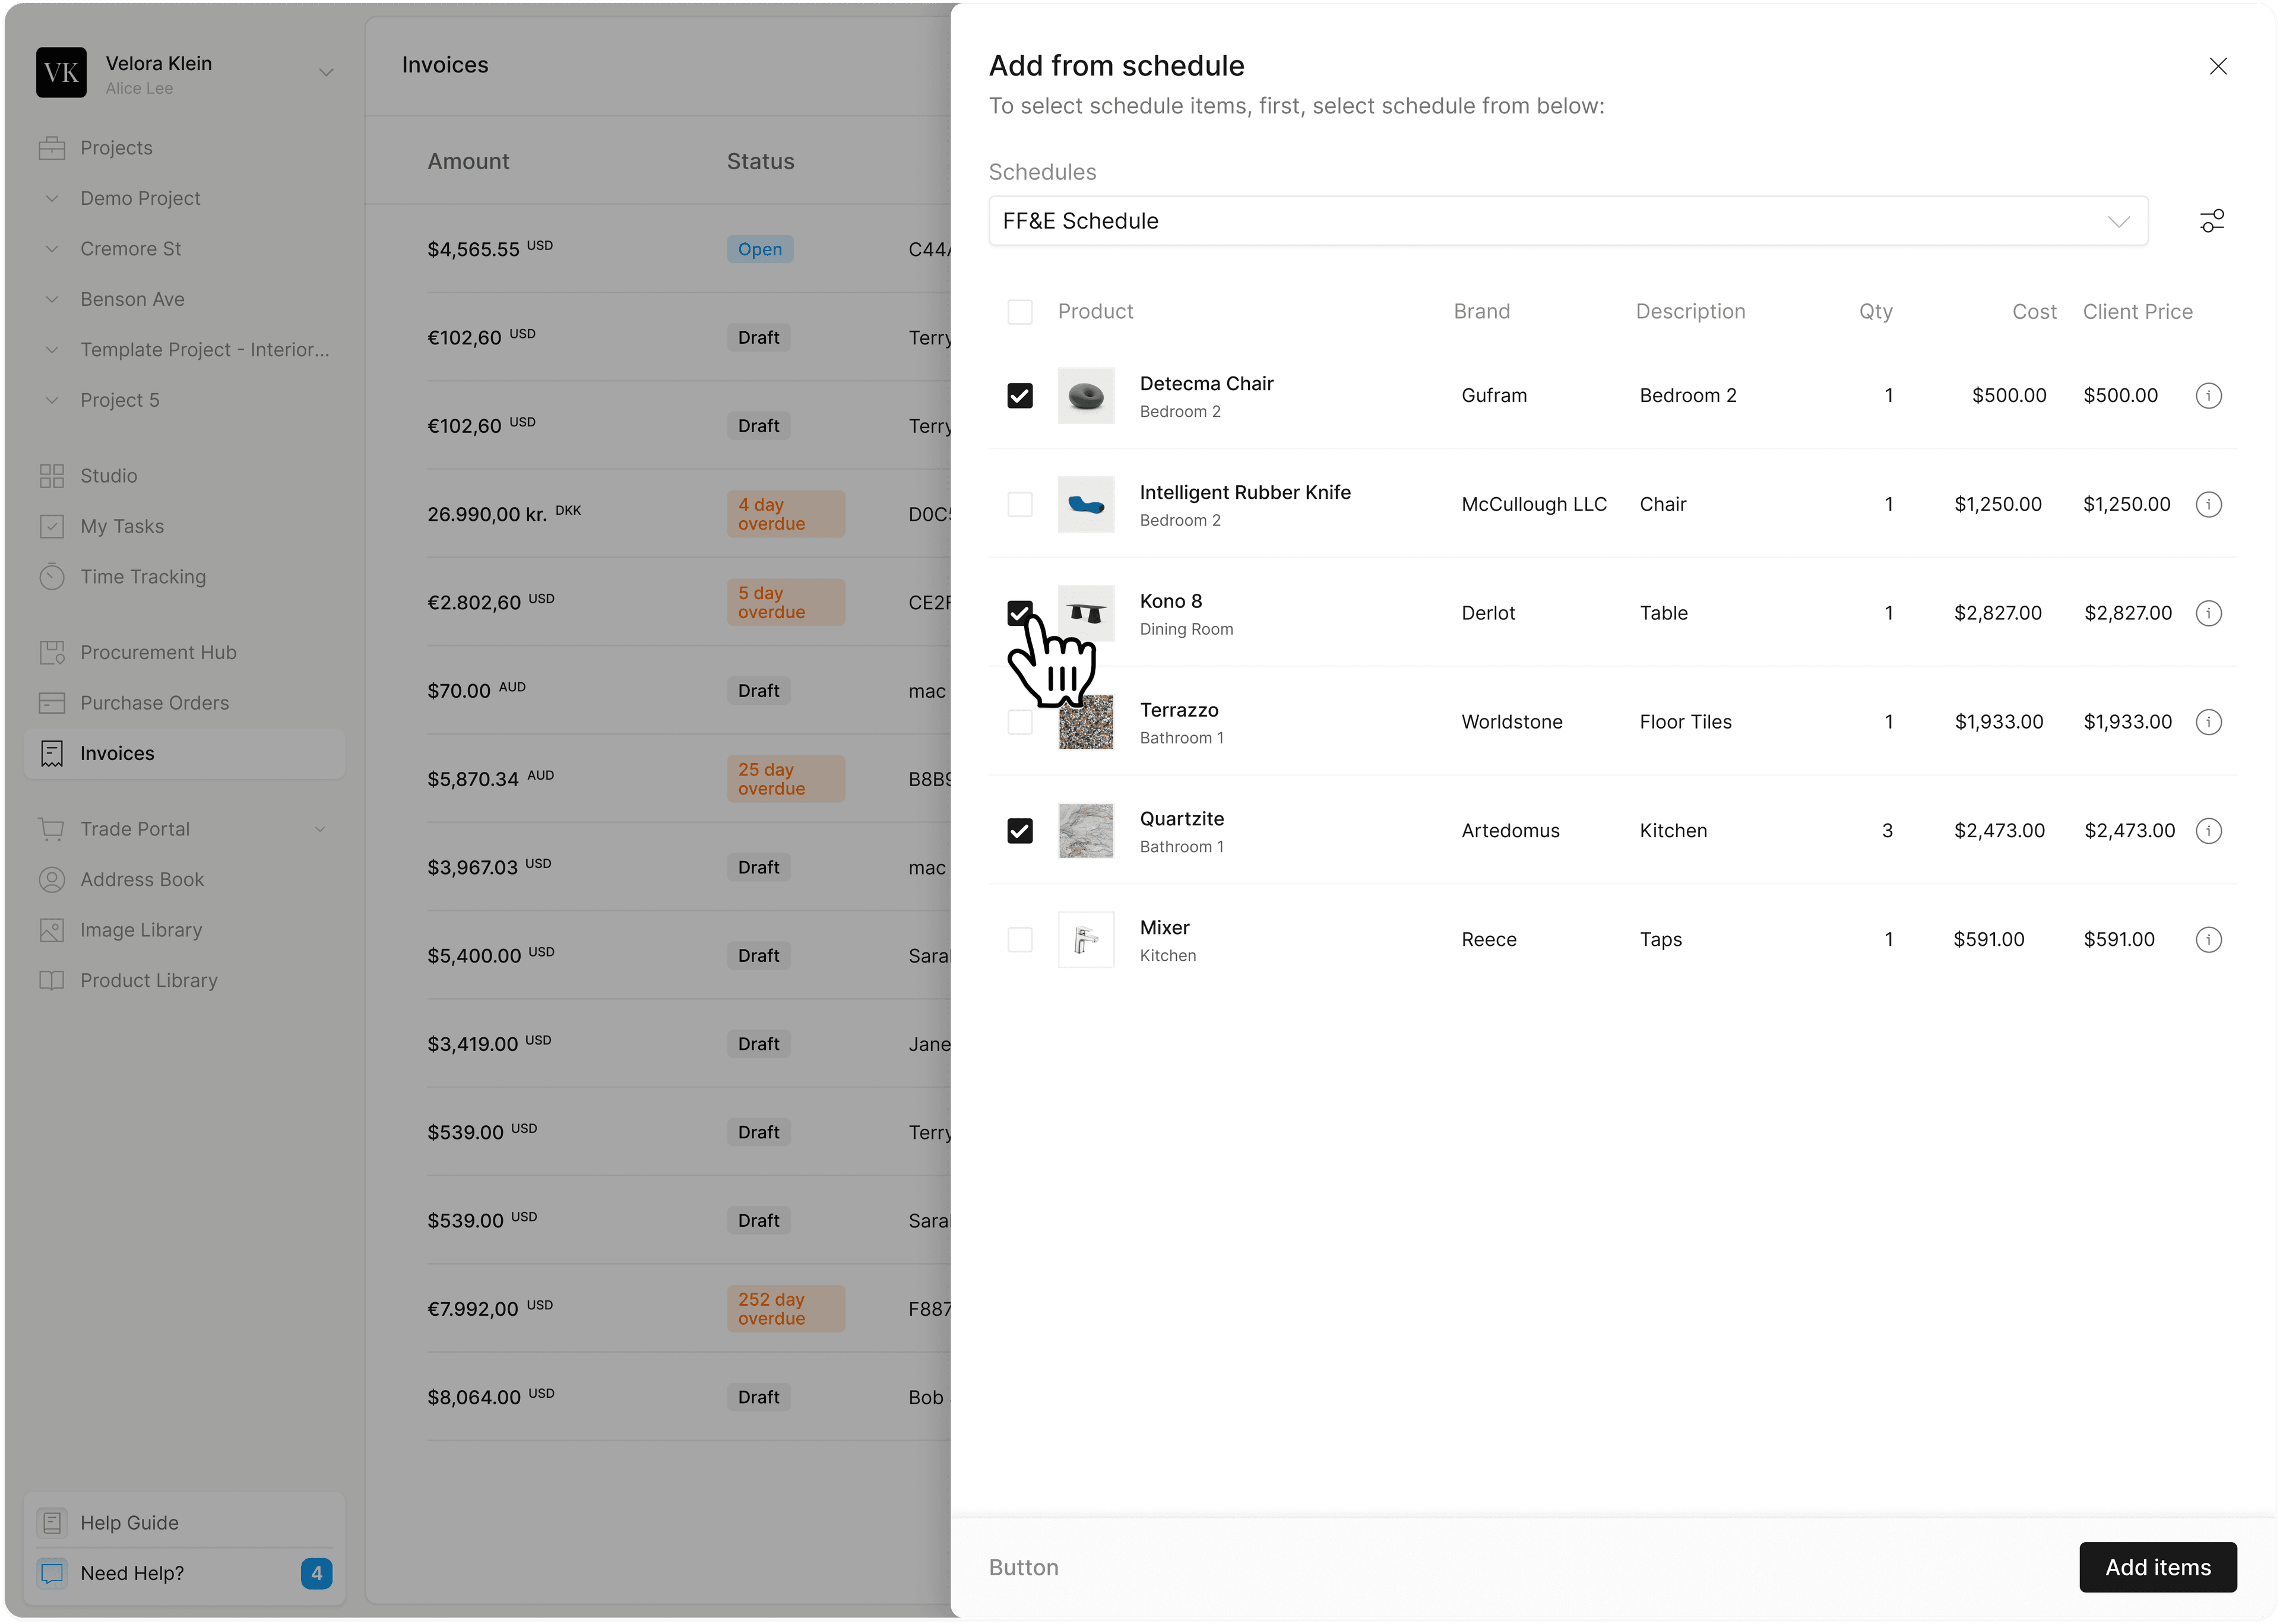Click the info icon for Terrazzo item
This screenshot has width=2280, height=1624.
pyautogui.click(x=2210, y=723)
